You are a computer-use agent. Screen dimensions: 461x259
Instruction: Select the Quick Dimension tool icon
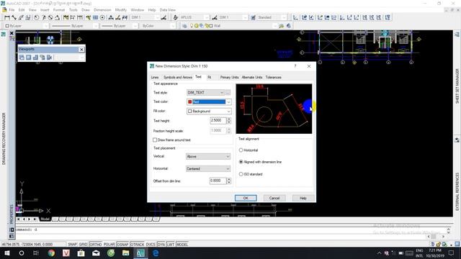point(66,17)
